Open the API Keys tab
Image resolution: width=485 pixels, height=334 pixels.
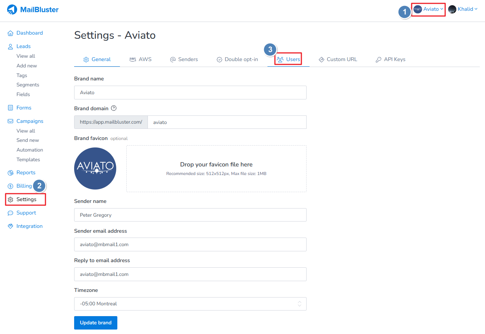(390, 60)
